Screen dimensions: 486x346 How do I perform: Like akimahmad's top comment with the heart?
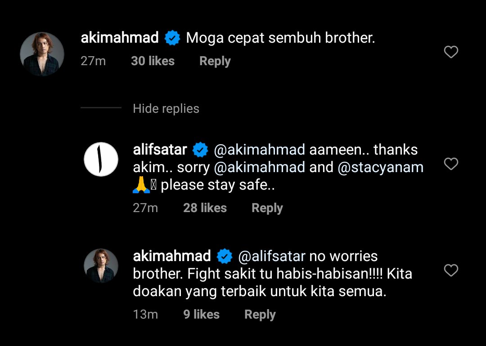(451, 52)
